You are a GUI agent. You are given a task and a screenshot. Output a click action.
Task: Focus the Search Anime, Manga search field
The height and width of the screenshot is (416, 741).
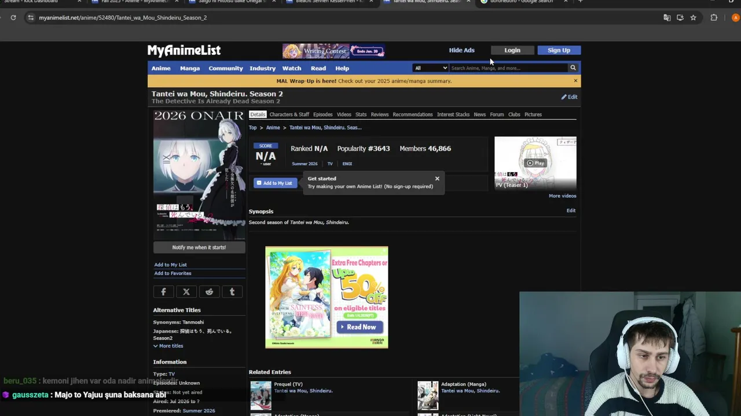[508, 68]
